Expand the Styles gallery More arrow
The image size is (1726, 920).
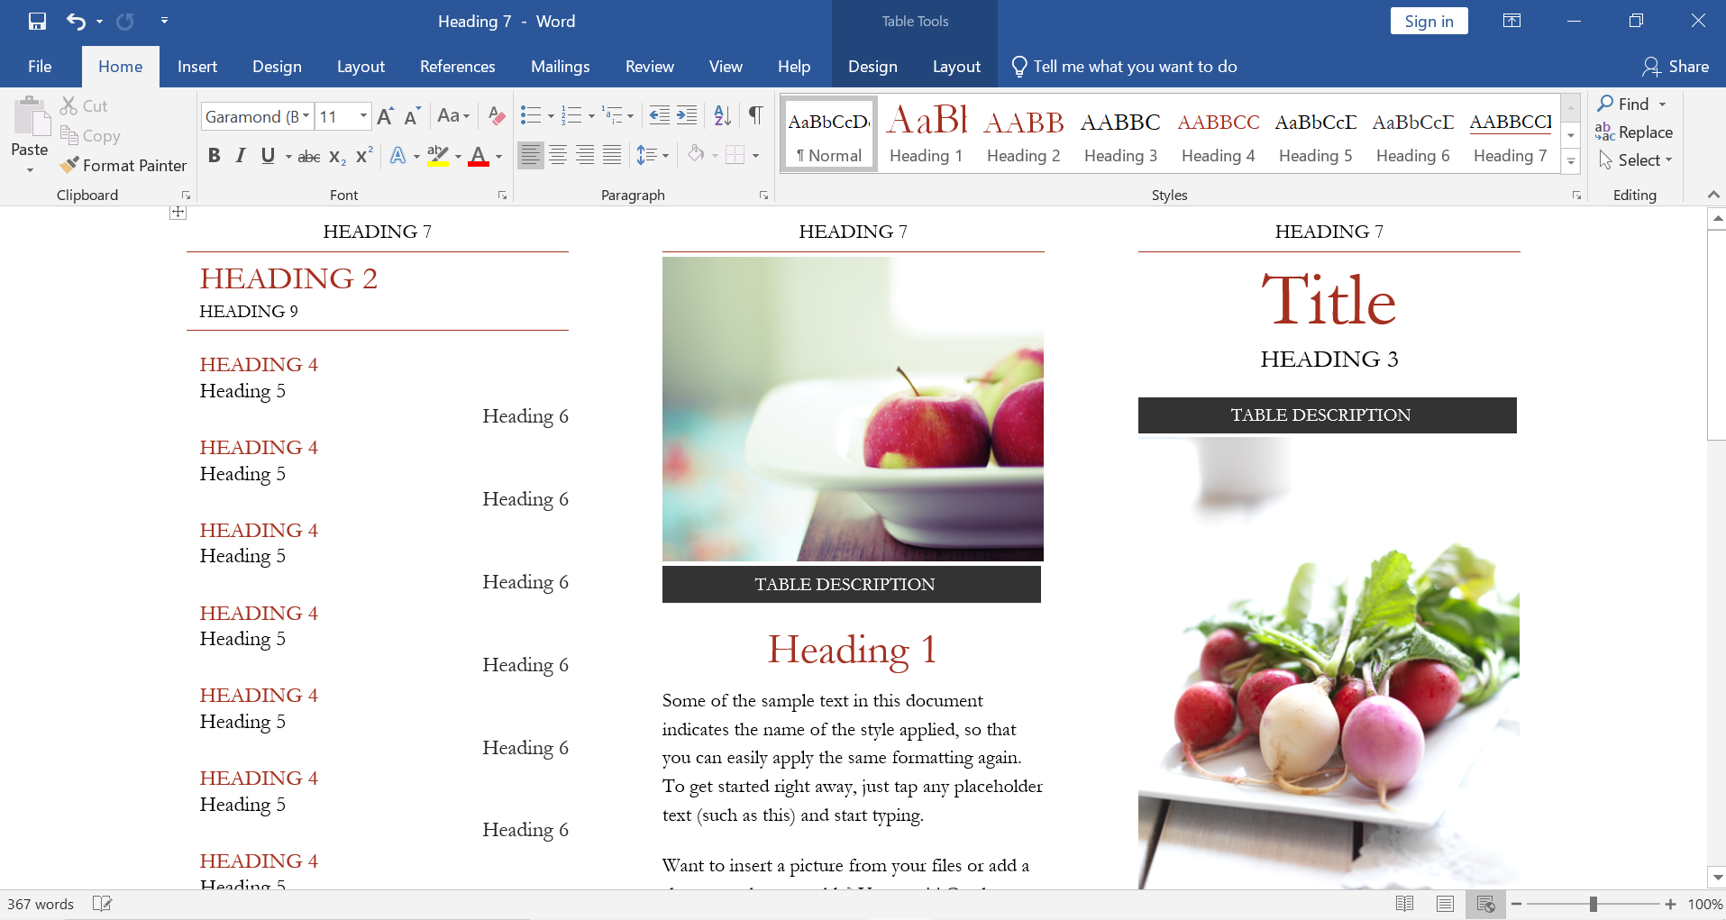[x=1571, y=161]
